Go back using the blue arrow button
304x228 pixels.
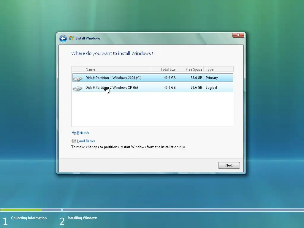click(63, 39)
